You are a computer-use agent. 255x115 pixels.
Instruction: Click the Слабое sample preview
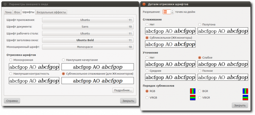pyautogui.click(x=223, y=64)
